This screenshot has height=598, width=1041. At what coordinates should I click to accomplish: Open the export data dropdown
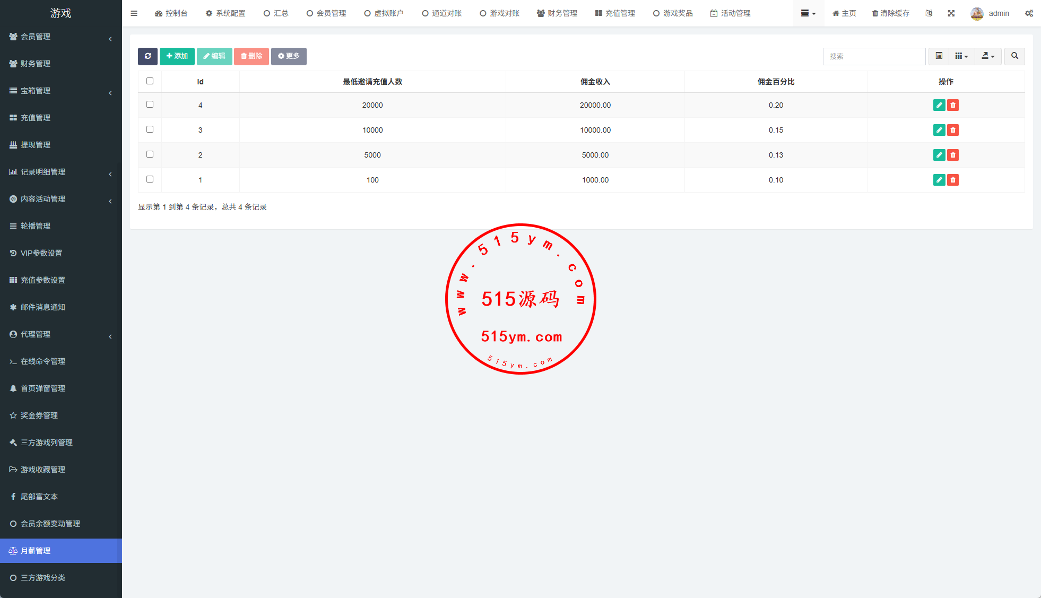coord(987,56)
